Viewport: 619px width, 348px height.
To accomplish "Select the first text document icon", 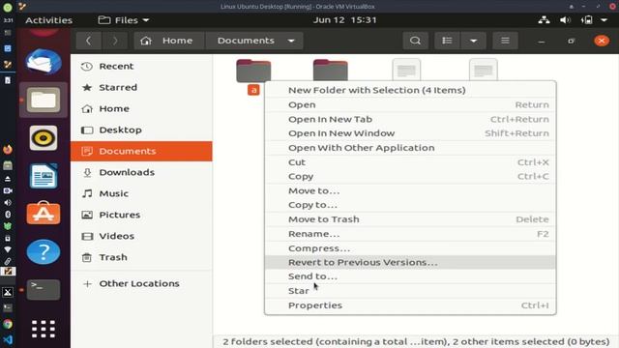I will [406, 71].
